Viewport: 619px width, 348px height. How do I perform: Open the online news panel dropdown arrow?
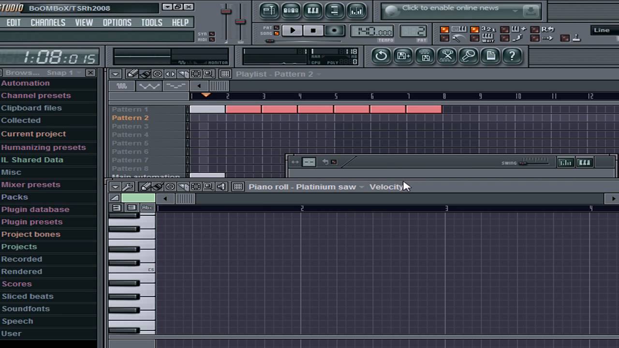(x=515, y=11)
